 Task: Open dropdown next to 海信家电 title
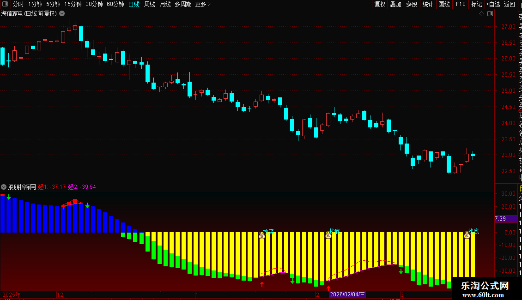pos(62,14)
